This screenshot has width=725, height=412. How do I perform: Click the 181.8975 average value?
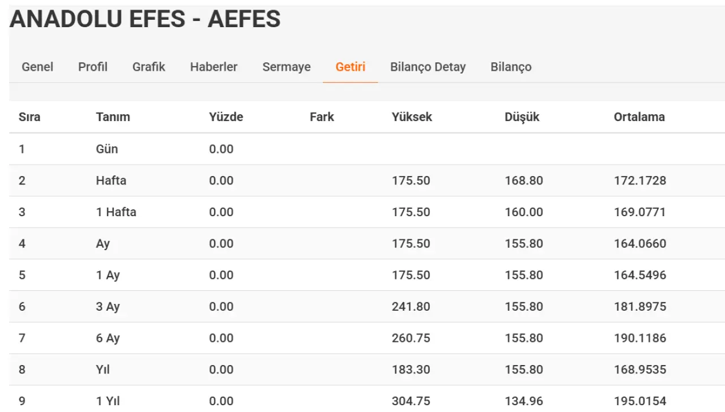pos(640,307)
